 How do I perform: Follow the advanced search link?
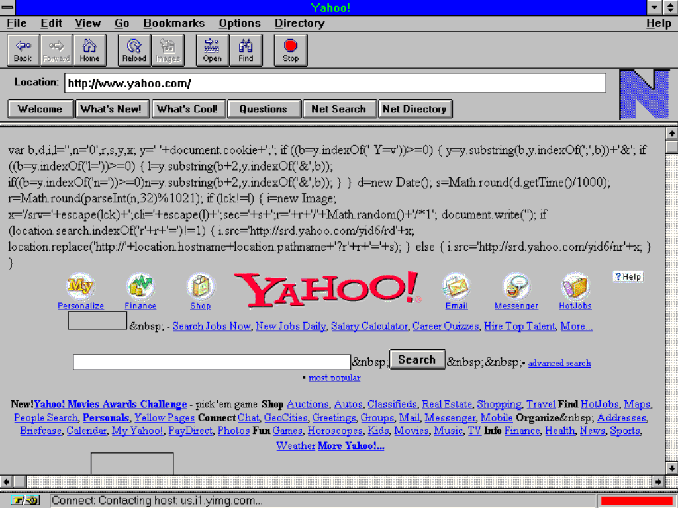point(559,363)
